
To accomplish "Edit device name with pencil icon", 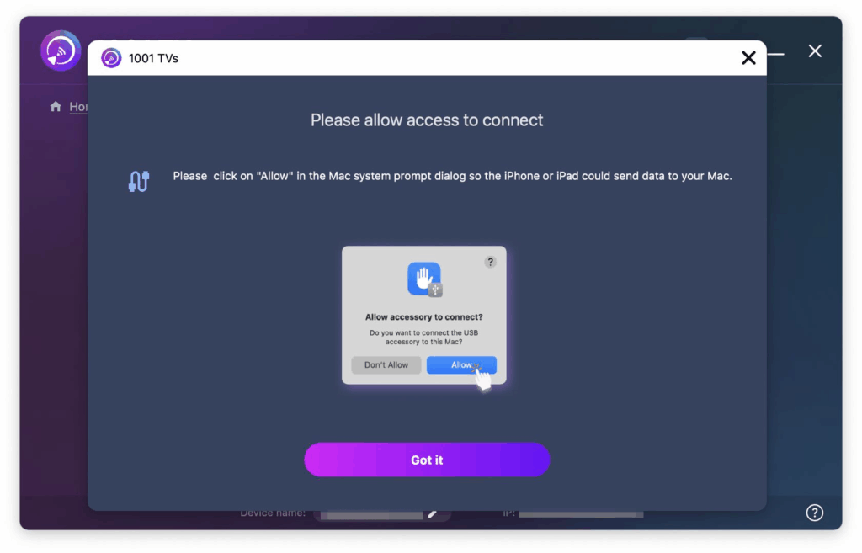I will (434, 513).
